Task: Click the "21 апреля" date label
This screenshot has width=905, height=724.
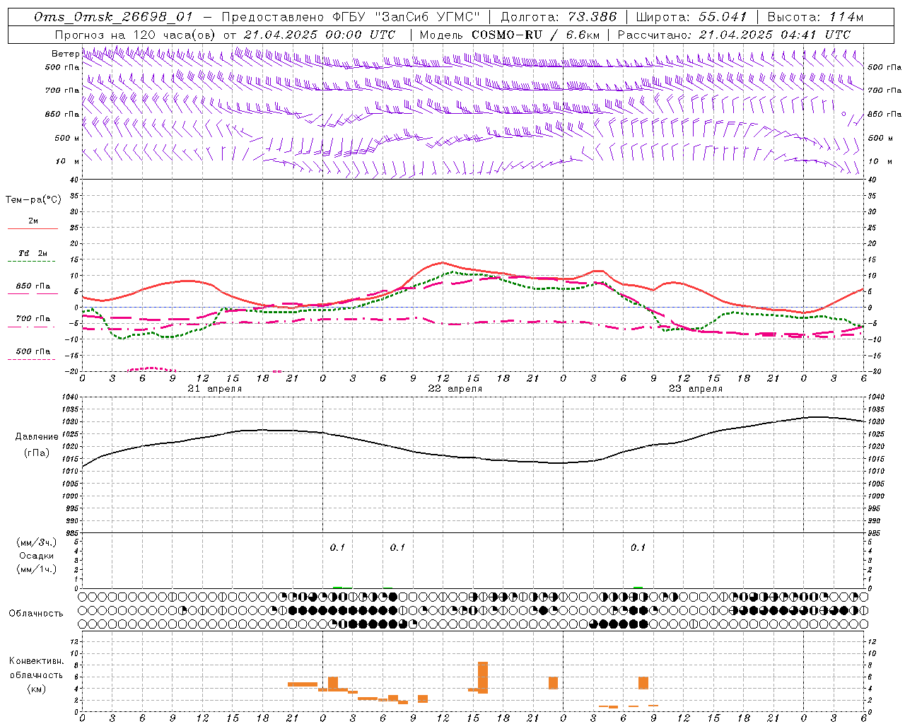Action: 215,389
